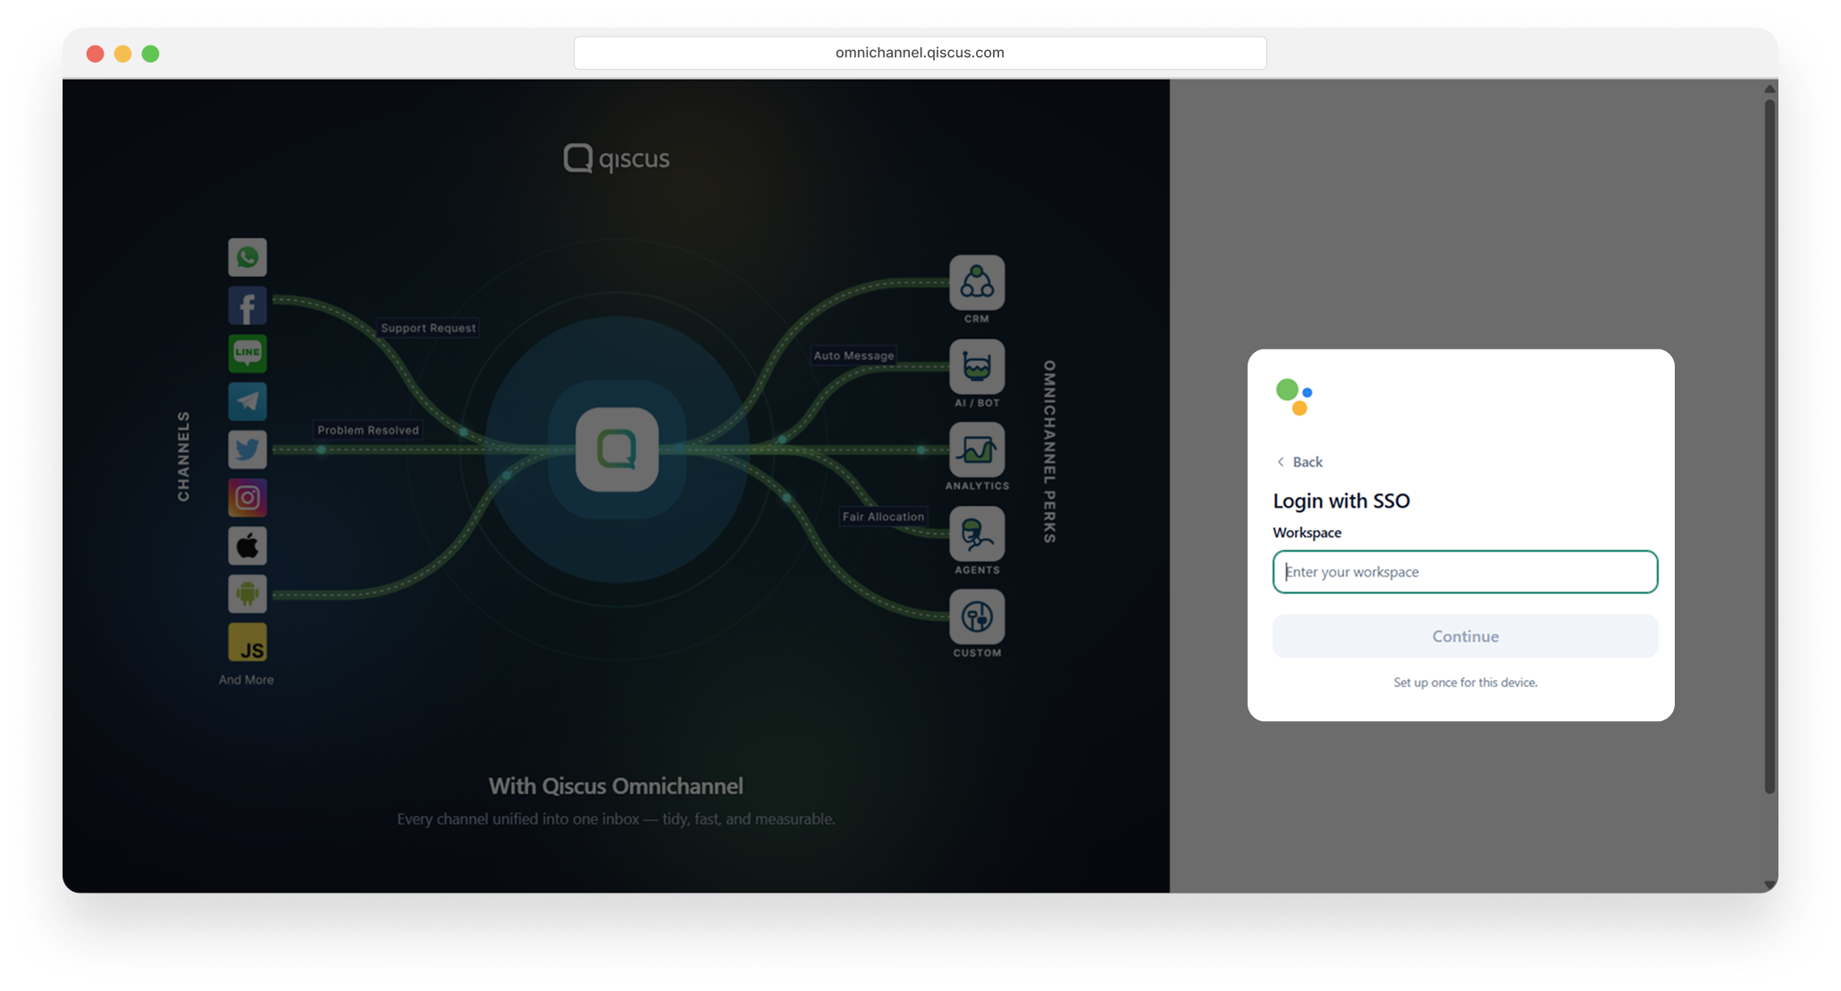This screenshot has height=991, width=1841.
Task: Click the 'Support Request' label
Action: [x=428, y=328]
